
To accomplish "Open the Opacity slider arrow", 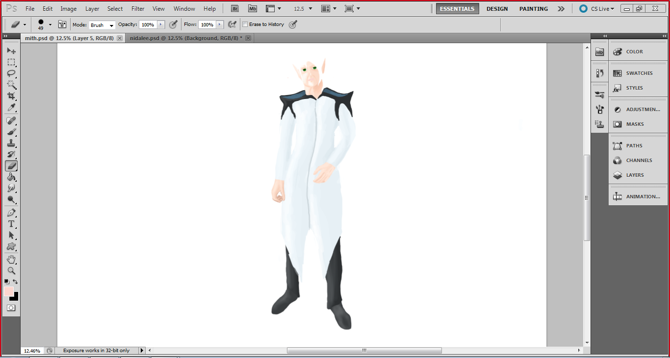I will pyautogui.click(x=161, y=24).
